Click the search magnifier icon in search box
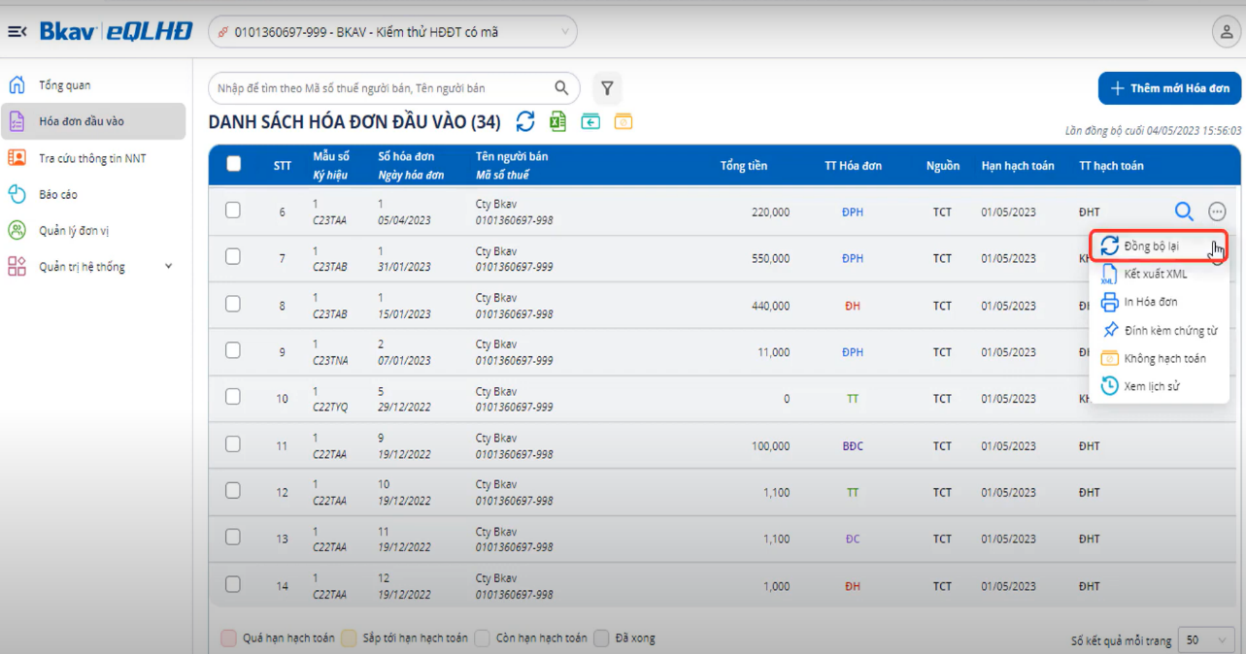The height and width of the screenshot is (654, 1246). point(561,87)
